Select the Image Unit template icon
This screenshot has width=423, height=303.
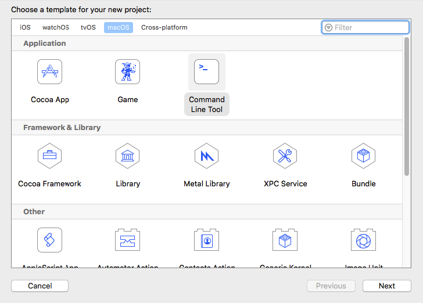[363, 240]
